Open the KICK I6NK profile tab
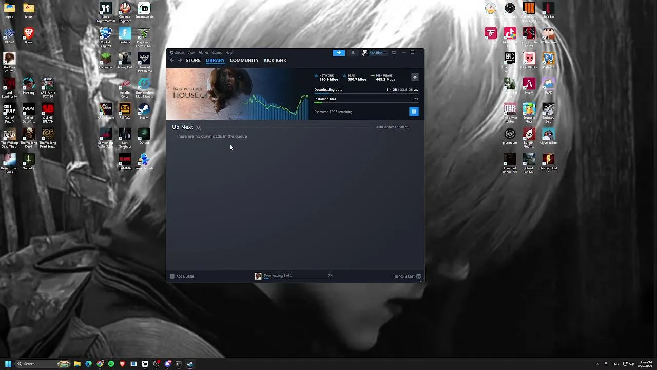The image size is (657, 370). (275, 60)
